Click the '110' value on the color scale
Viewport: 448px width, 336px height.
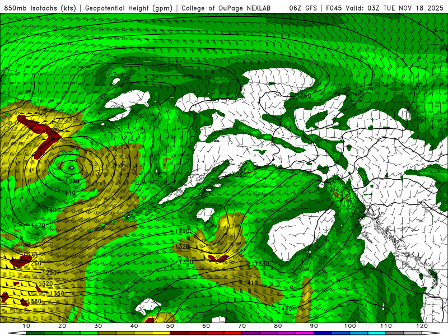coord(386,326)
